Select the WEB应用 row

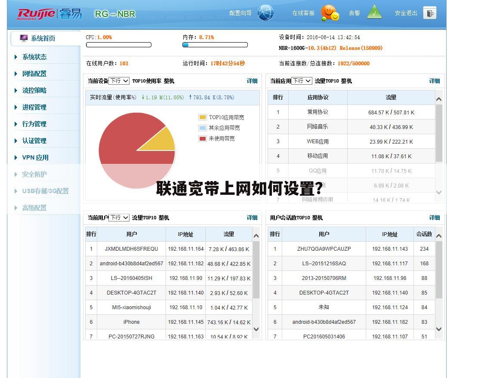pos(352,141)
